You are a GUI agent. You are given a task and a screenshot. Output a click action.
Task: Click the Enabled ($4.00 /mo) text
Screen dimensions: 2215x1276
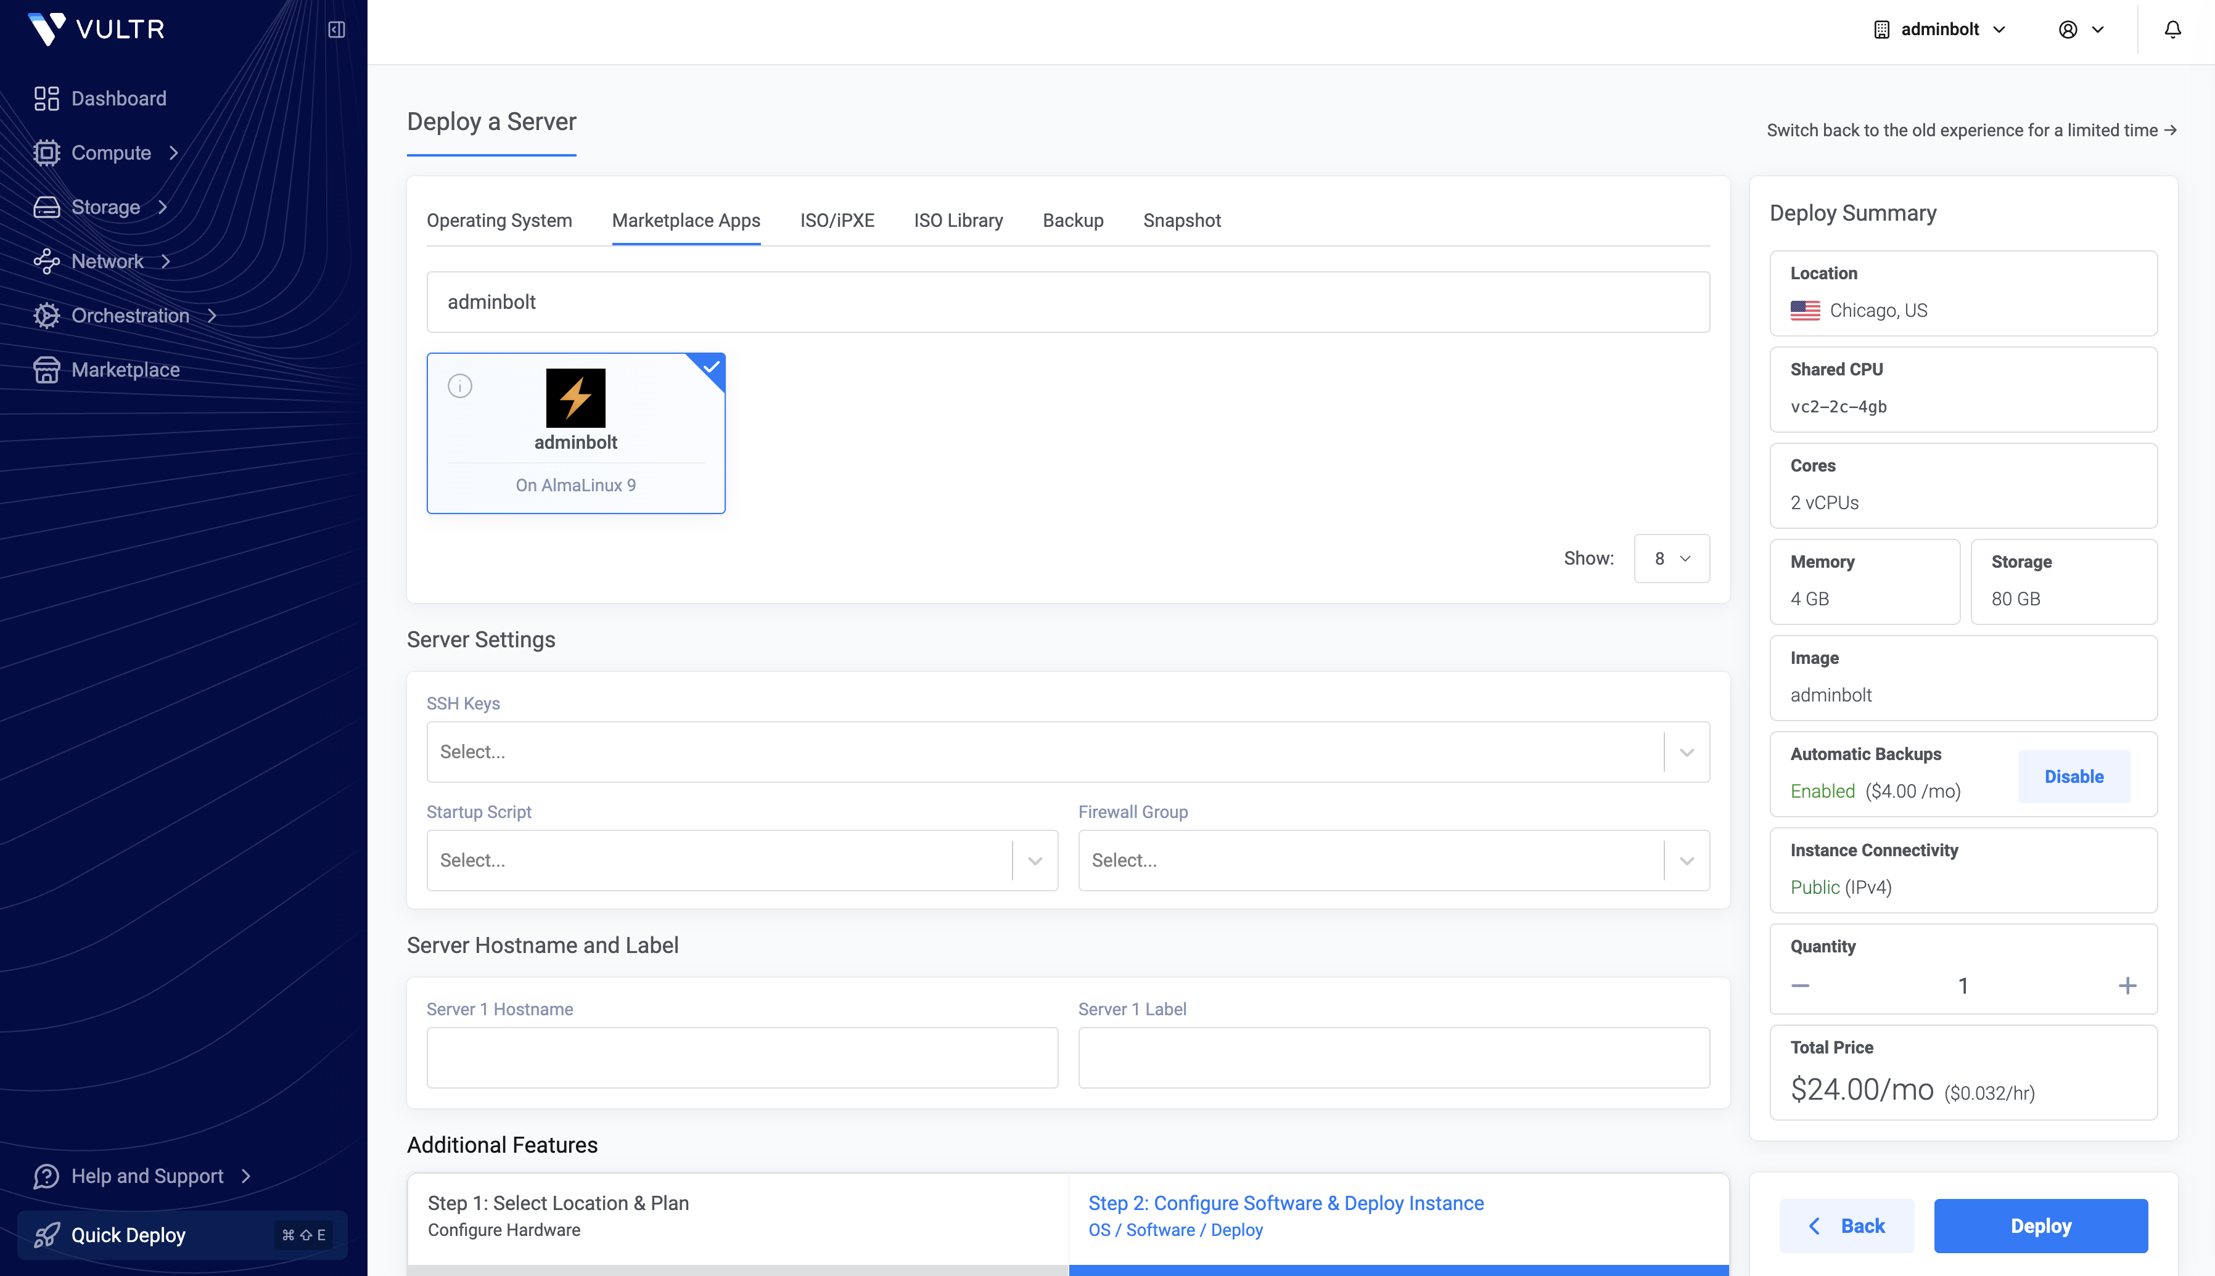coord(1875,791)
